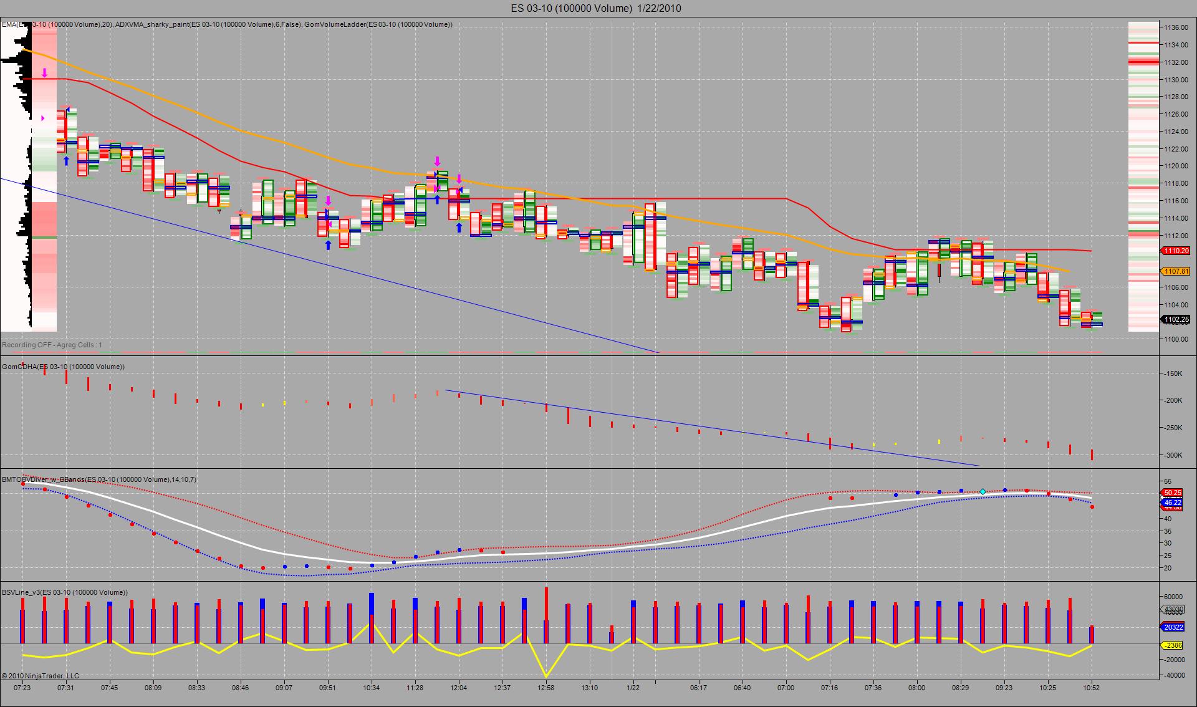Click the GomCDHA panel label
This screenshot has height=707, width=1197.
coord(63,367)
